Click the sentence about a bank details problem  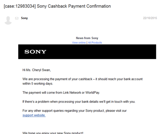click(x=79, y=101)
